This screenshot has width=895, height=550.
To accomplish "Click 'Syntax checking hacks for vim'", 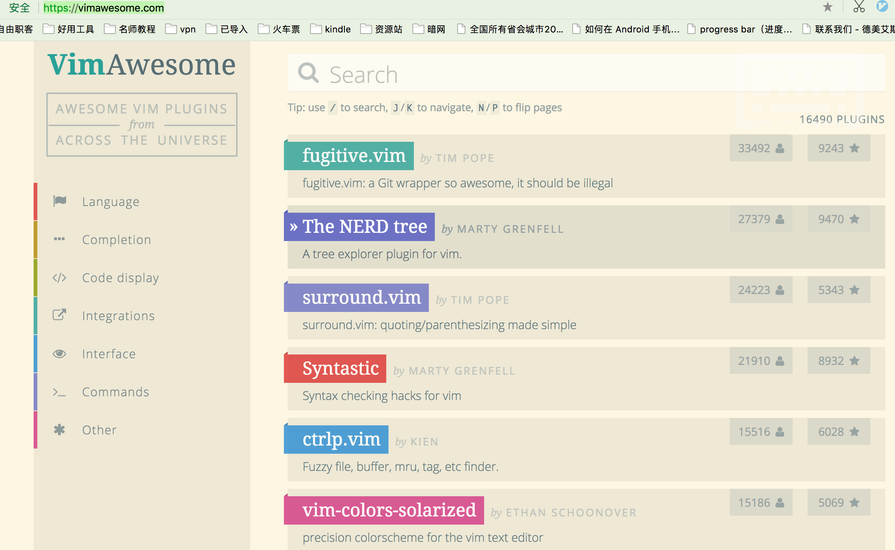I will (382, 396).
